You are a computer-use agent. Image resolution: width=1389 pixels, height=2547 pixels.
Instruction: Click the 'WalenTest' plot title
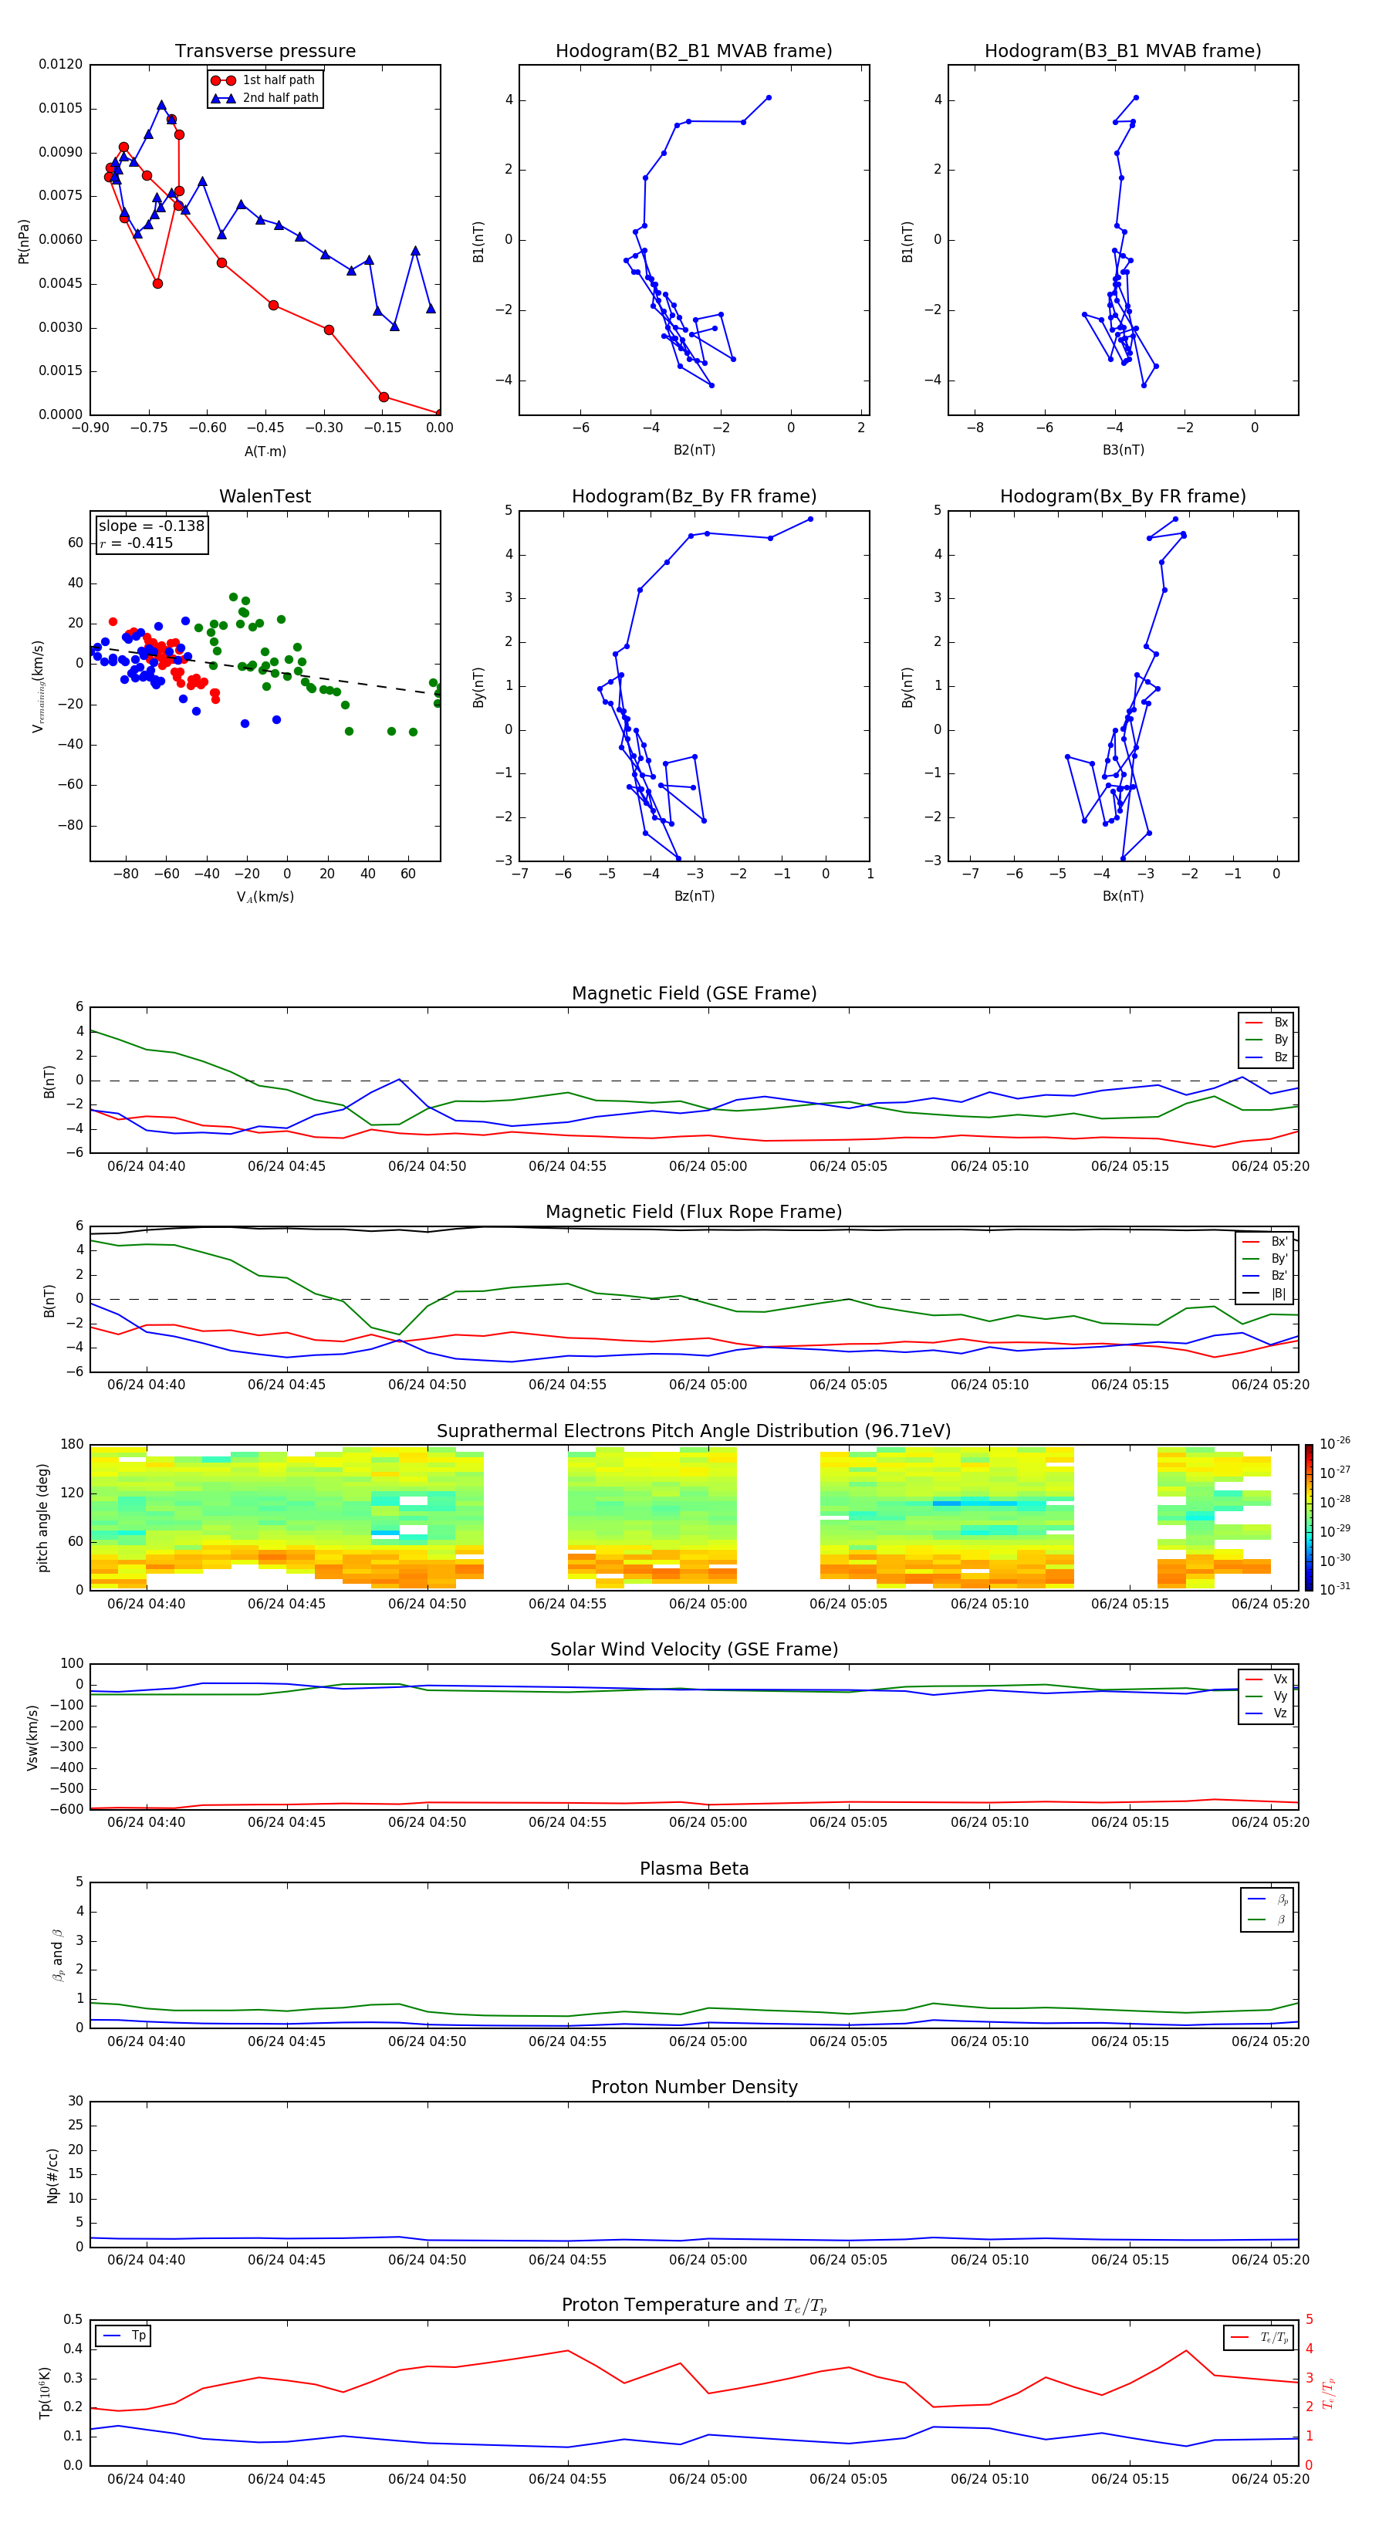tap(265, 496)
